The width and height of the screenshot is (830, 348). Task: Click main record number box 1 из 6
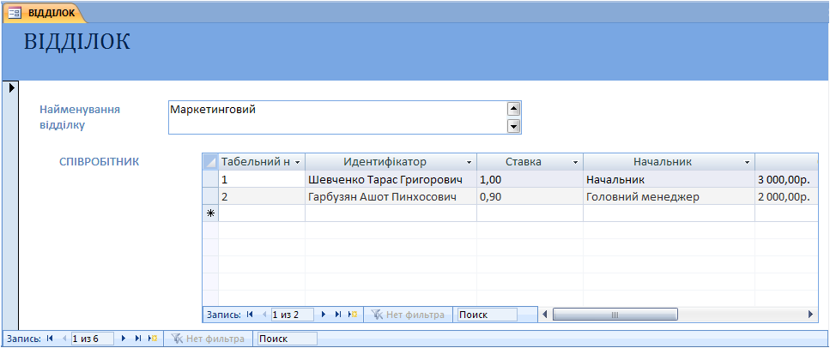click(92, 339)
